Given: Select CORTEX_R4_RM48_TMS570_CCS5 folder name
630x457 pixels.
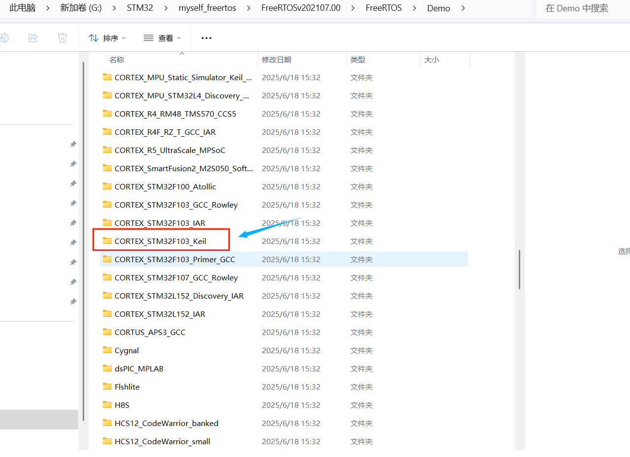Looking at the screenshot, I should coord(175,114).
